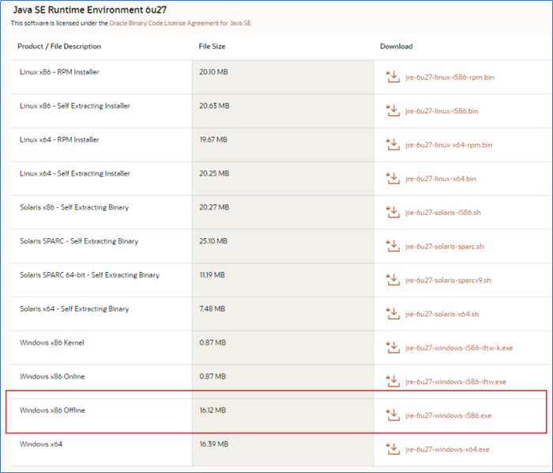Click download icon for jre-6u27-solaris-sparcv9.sh
Image resolution: width=553 pixels, height=473 pixels.
393,280
